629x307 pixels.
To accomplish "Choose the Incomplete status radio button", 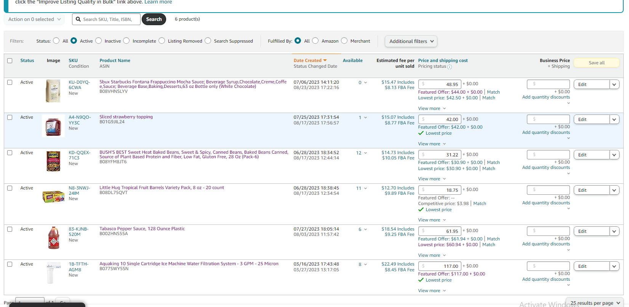I will (x=126, y=41).
